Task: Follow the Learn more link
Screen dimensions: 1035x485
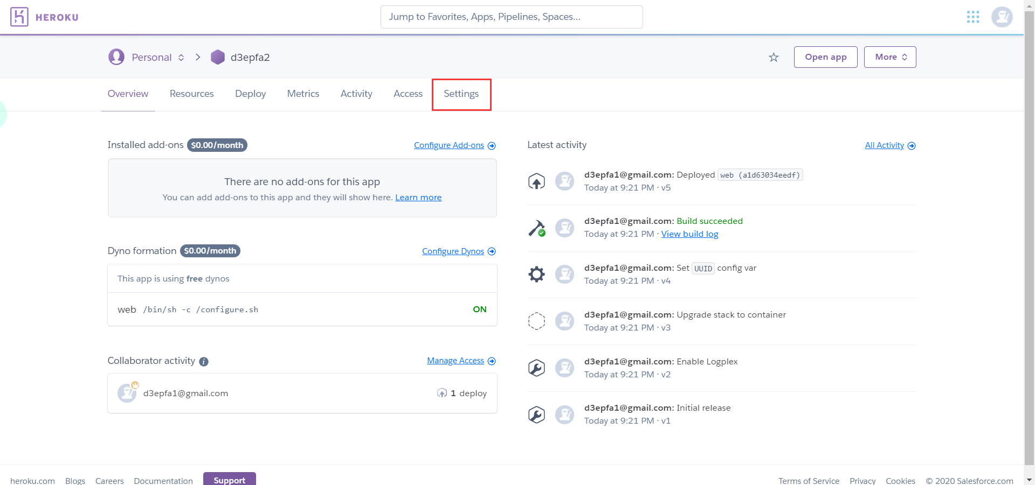Action: pos(418,198)
